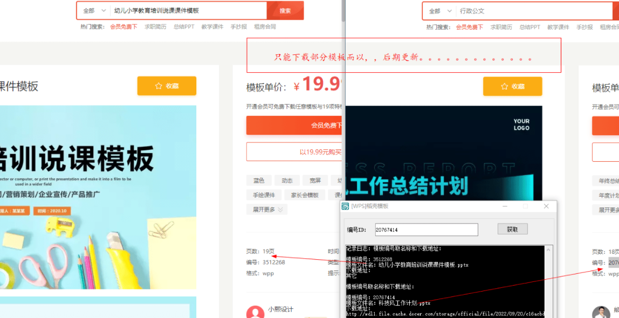
Task: Click 收藏 button above the 工作总结计划 preview
Action: pyautogui.click(x=512, y=86)
